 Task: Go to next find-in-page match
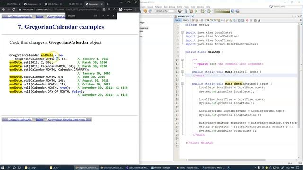108,16
